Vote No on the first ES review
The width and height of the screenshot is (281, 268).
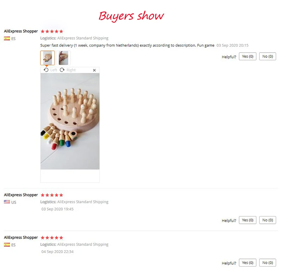tap(268, 56)
